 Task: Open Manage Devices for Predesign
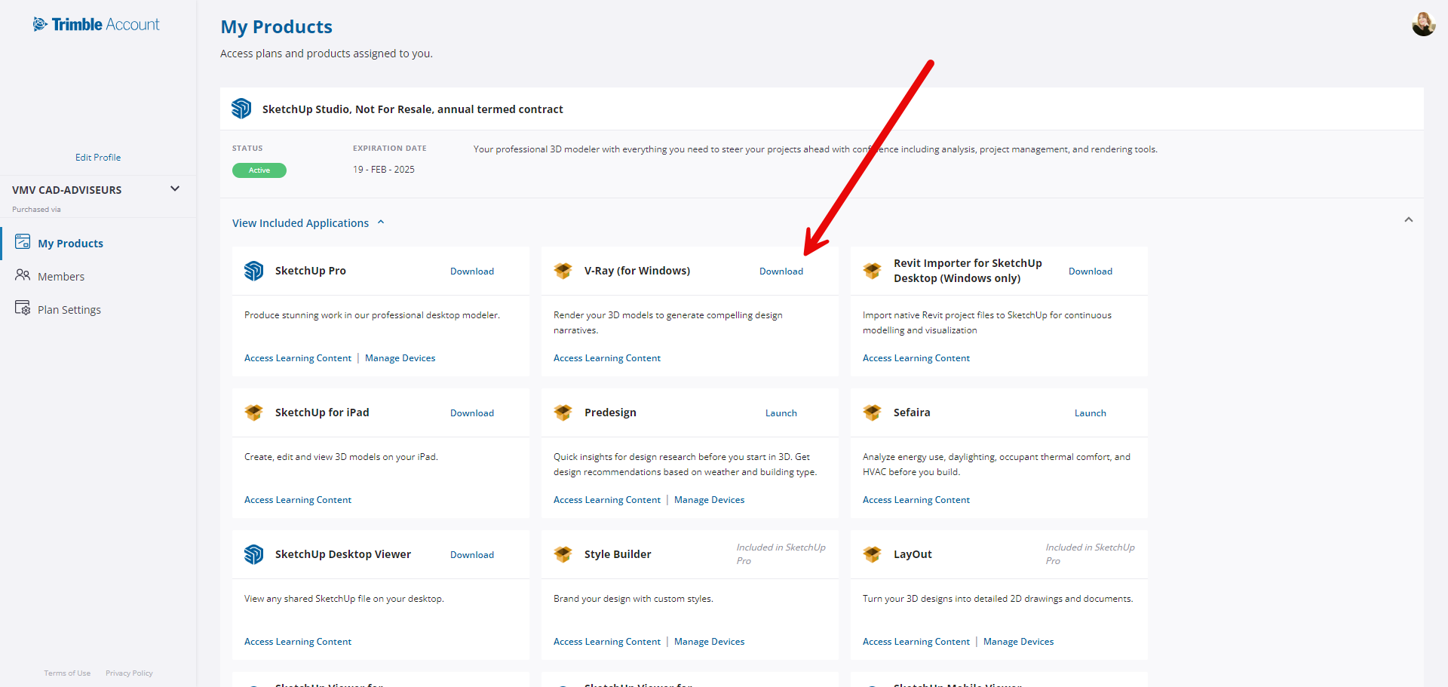pos(710,500)
